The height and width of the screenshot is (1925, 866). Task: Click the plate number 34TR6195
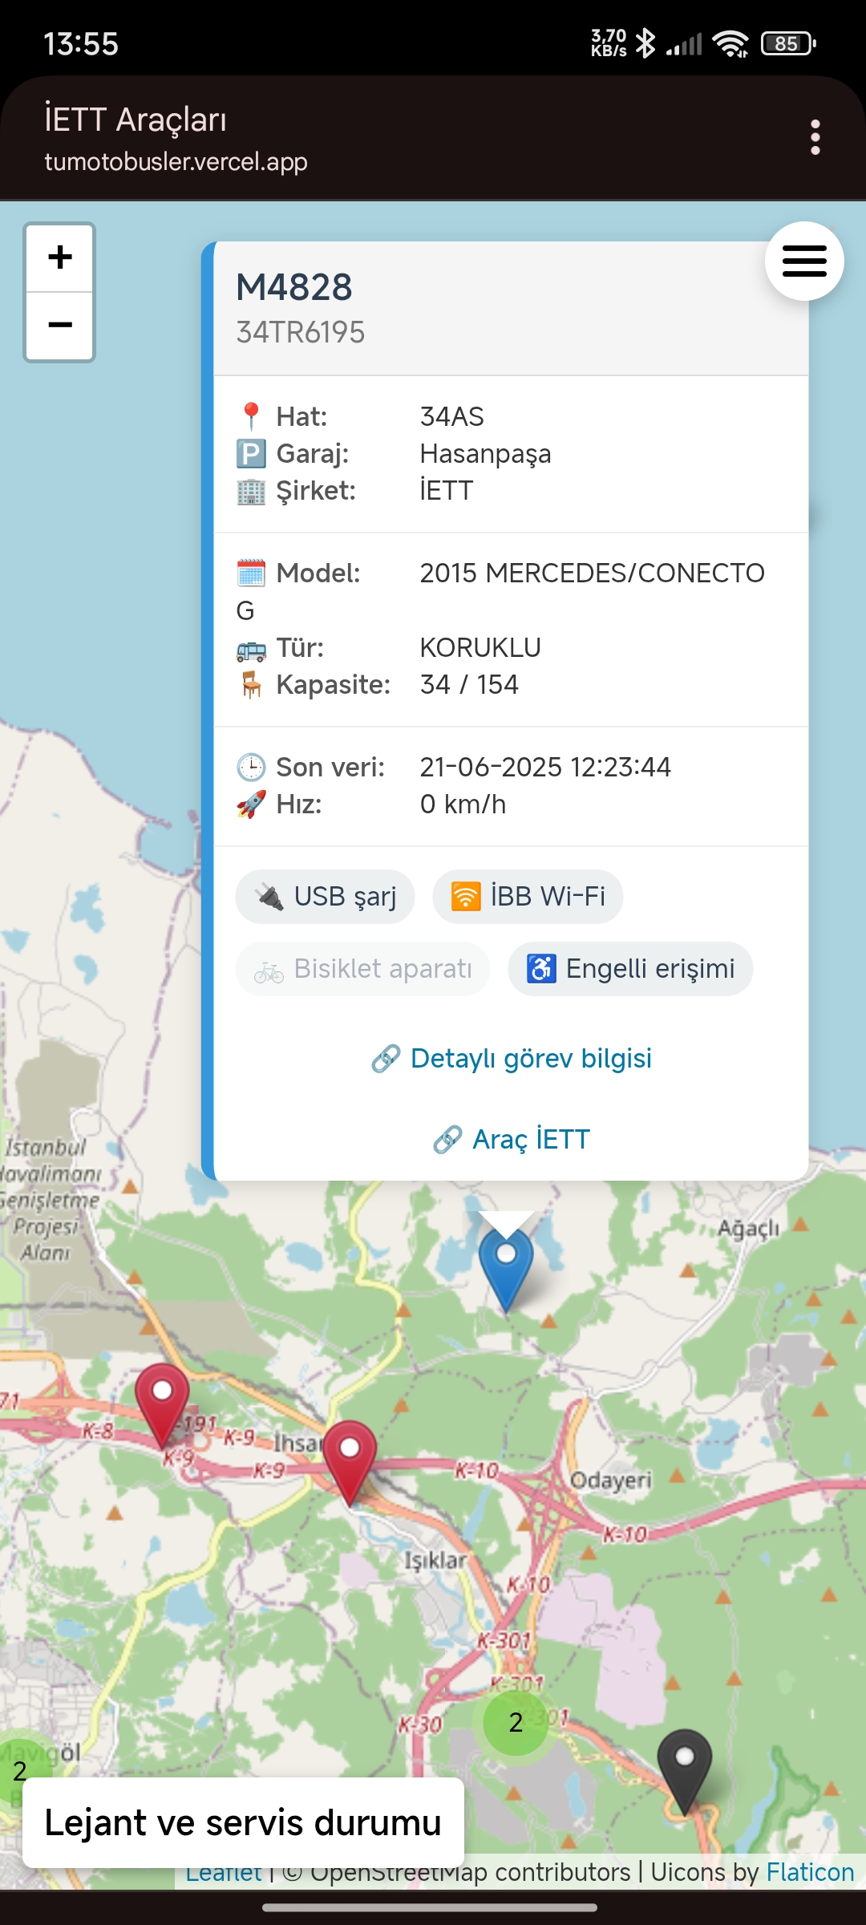point(301,332)
